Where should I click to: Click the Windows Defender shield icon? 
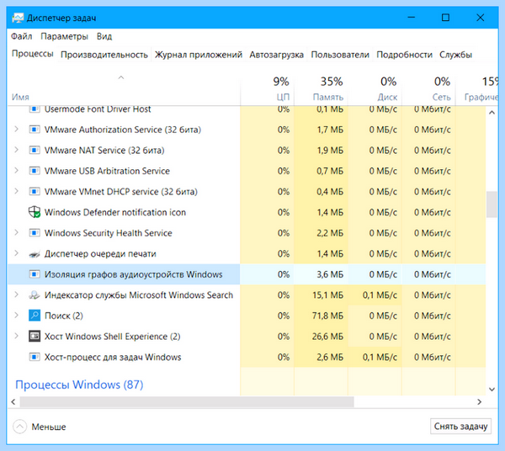(35, 212)
